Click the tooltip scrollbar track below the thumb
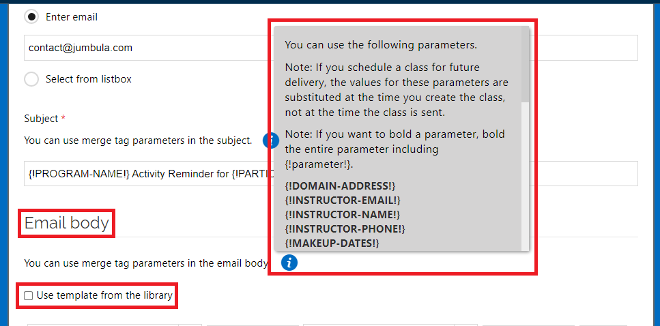This screenshot has width=660, height=326. 525,176
